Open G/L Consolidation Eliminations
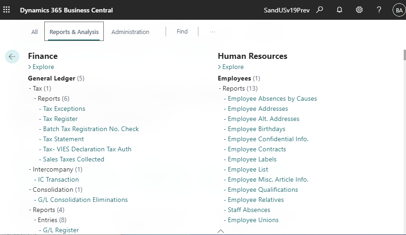The image size is (406, 235). [83, 200]
